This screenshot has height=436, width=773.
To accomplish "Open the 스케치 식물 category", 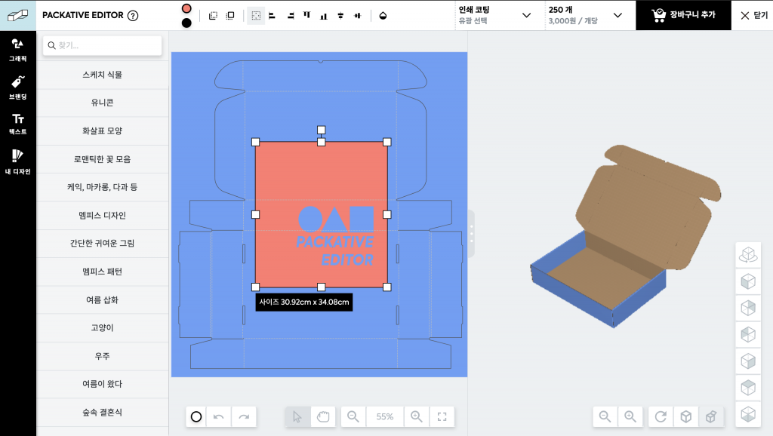I will (x=103, y=75).
